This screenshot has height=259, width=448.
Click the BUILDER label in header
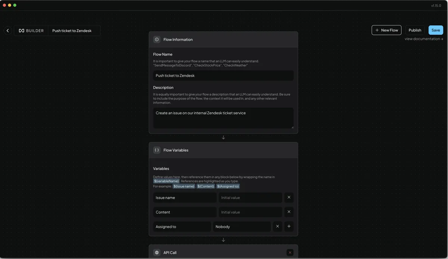point(35,31)
